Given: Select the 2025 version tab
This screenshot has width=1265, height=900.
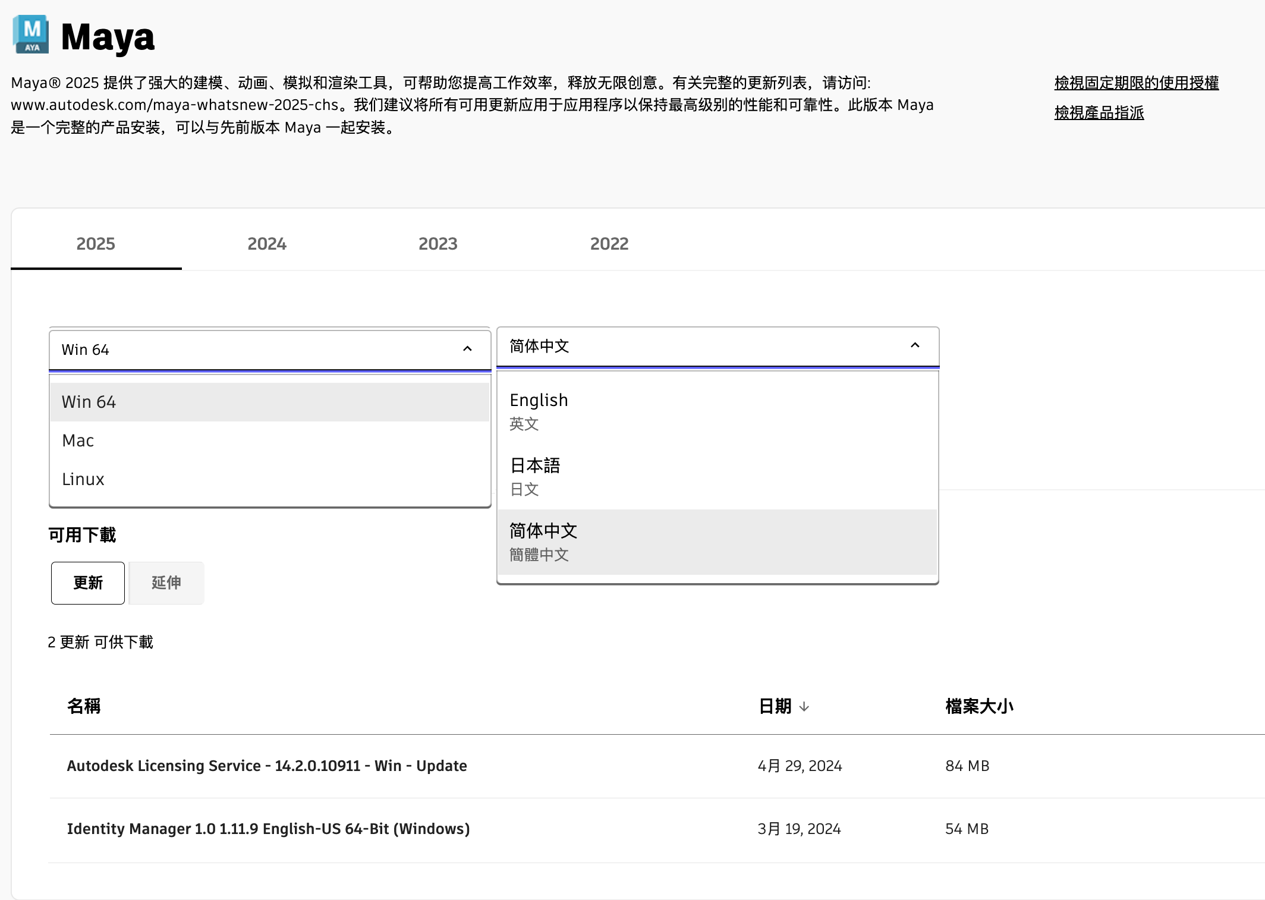Looking at the screenshot, I should [96, 244].
